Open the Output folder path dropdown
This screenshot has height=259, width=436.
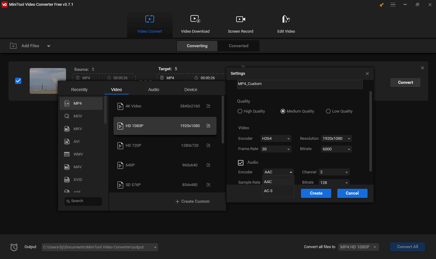click(x=100, y=247)
